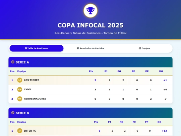Click the Pts column header in Serie A

pos(91,71)
